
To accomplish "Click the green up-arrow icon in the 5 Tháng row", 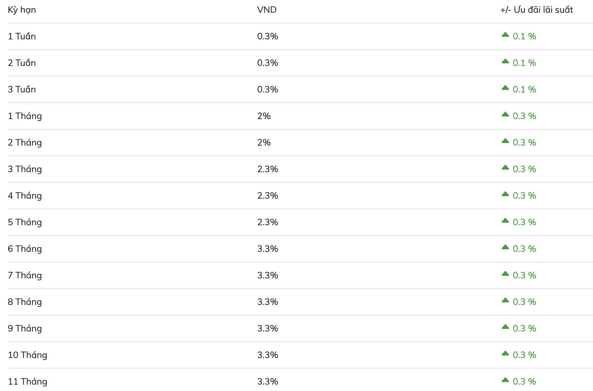I will tap(505, 220).
